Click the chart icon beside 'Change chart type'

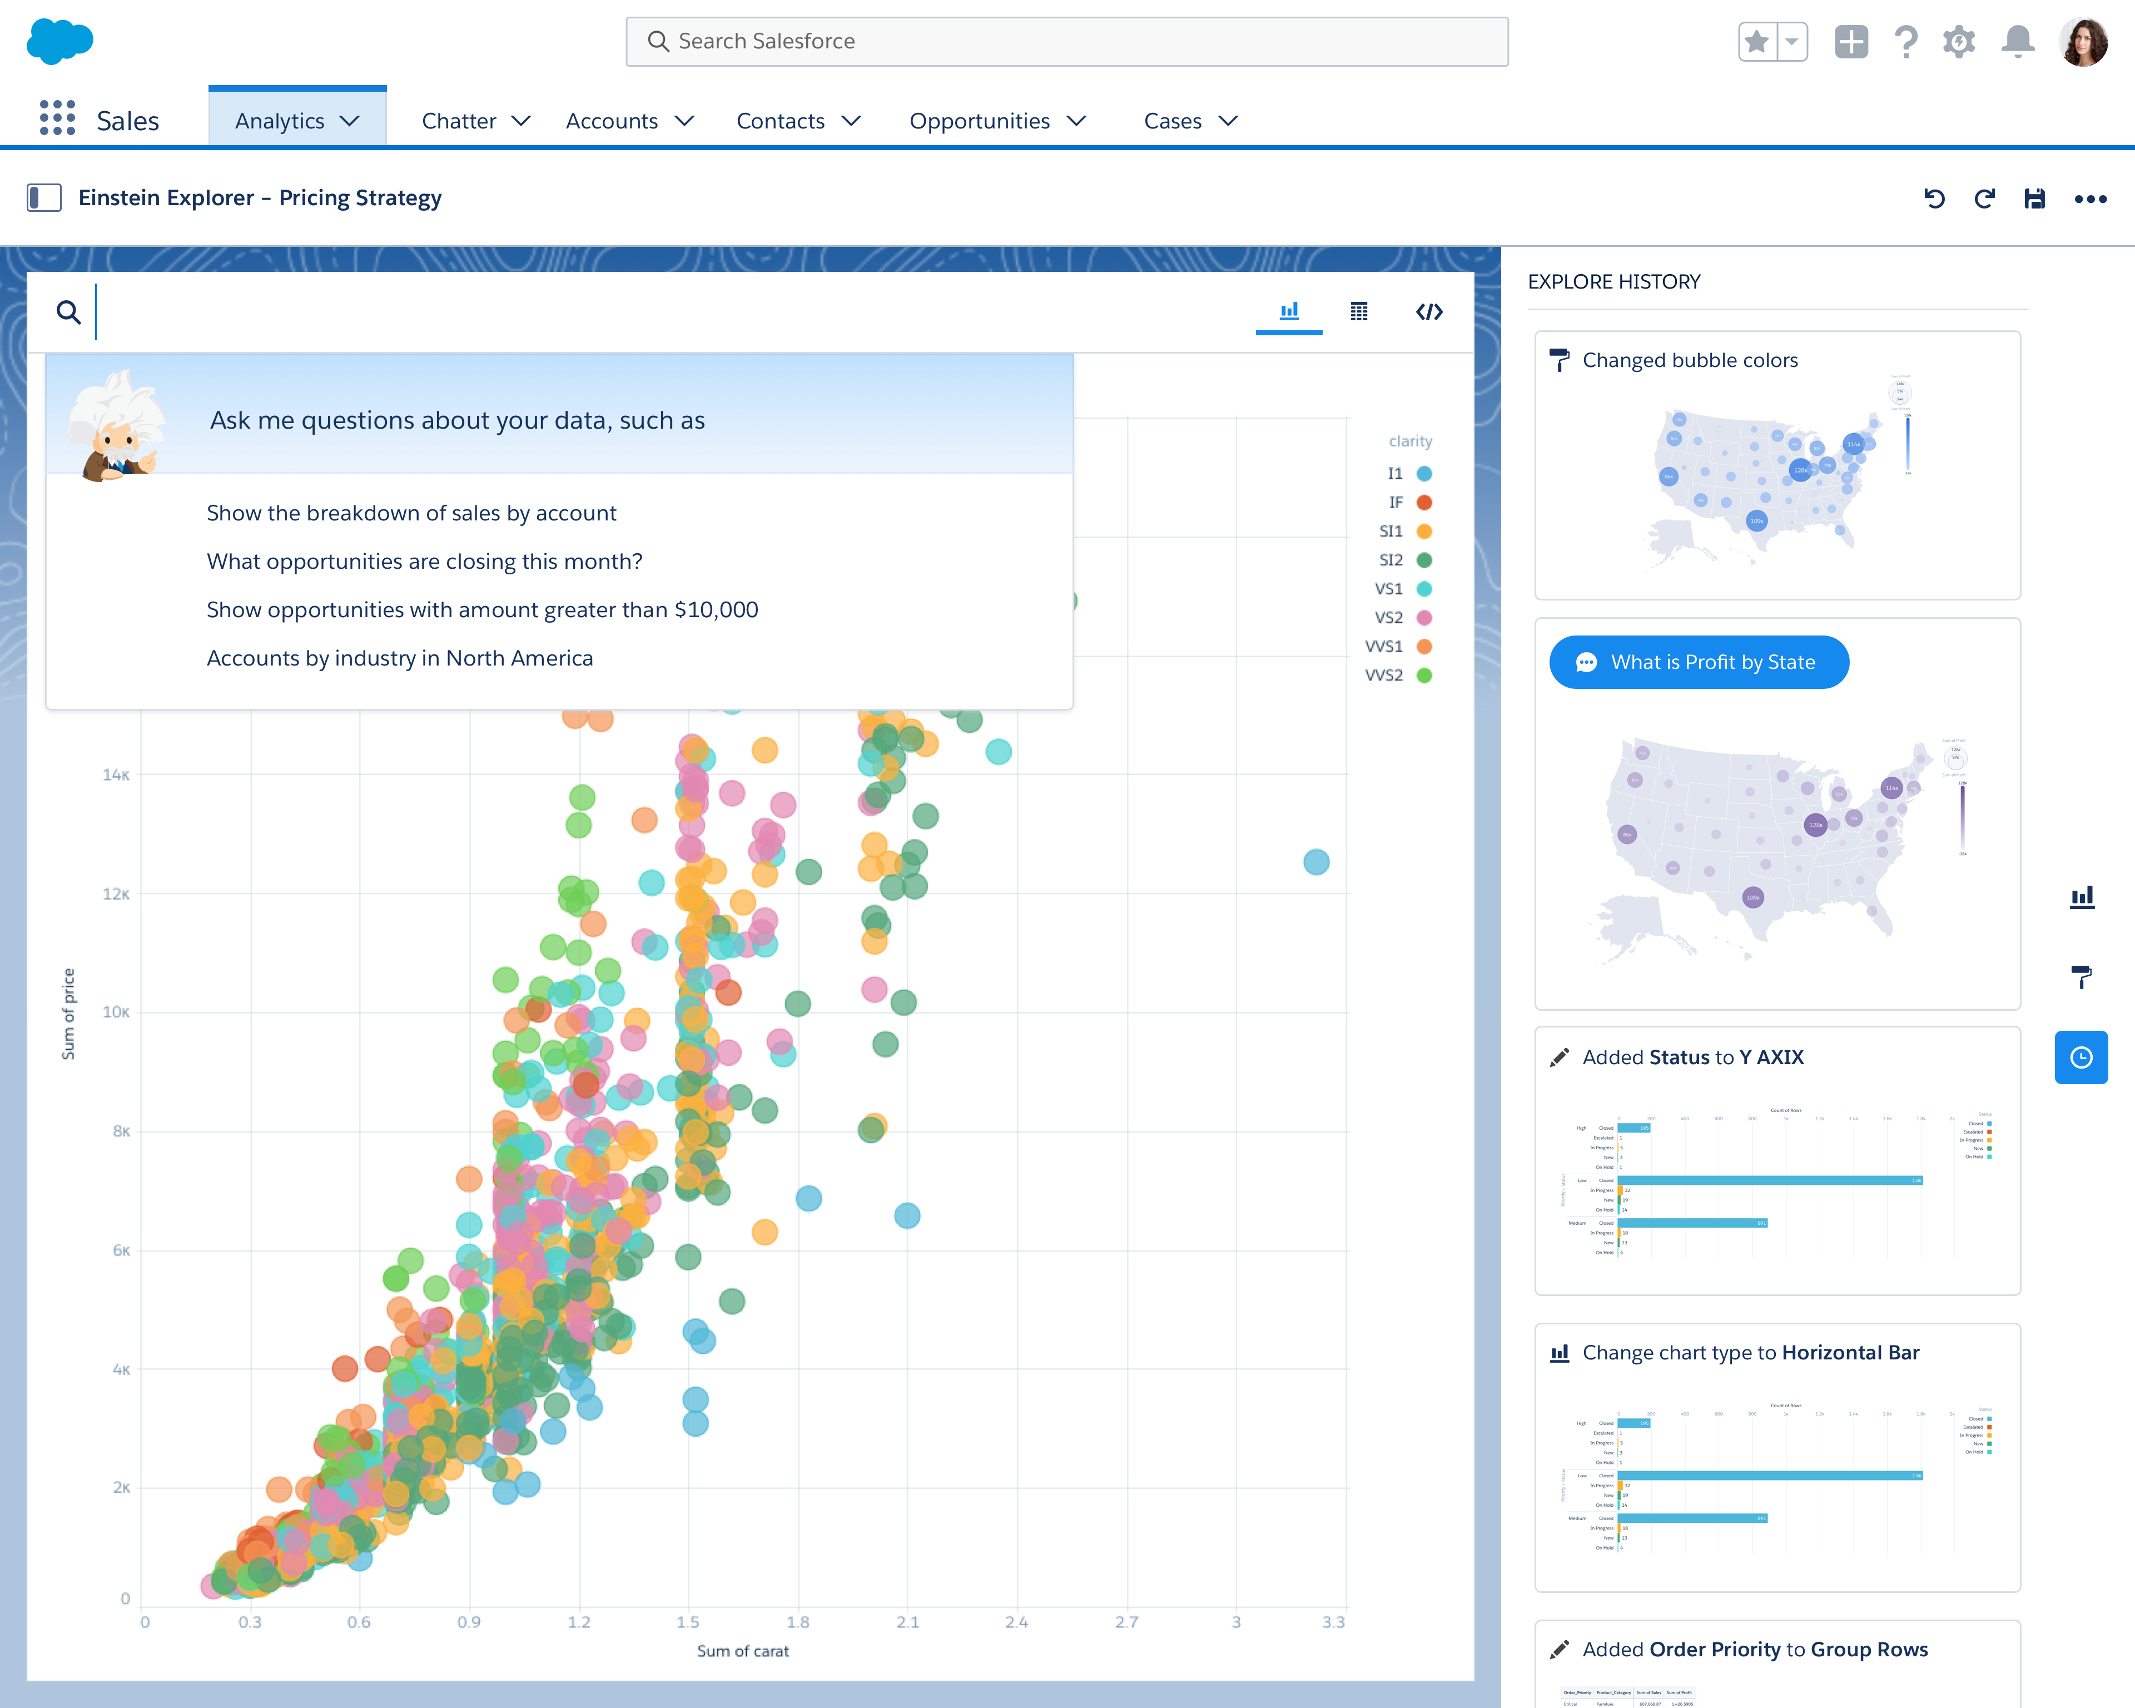(x=1558, y=1353)
